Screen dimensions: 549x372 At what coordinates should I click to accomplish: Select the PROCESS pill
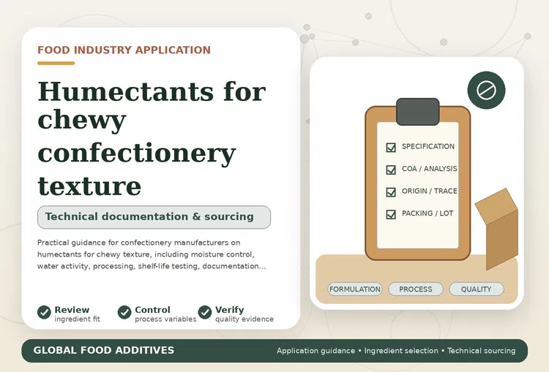[416, 289]
